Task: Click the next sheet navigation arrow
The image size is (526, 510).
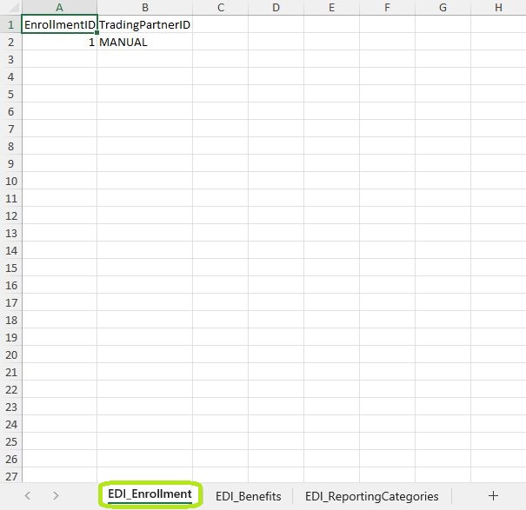Action: click(56, 495)
